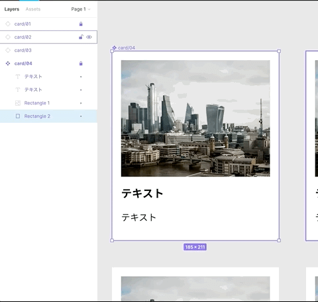318x302 pixels.
Task: Click the top-right resize handle of card/04
Action: (x=279, y=51)
